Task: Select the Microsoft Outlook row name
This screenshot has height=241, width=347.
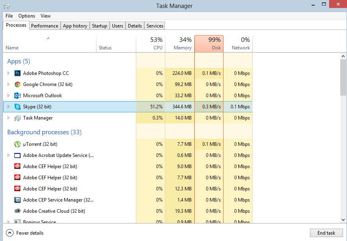Action: tap(43, 96)
